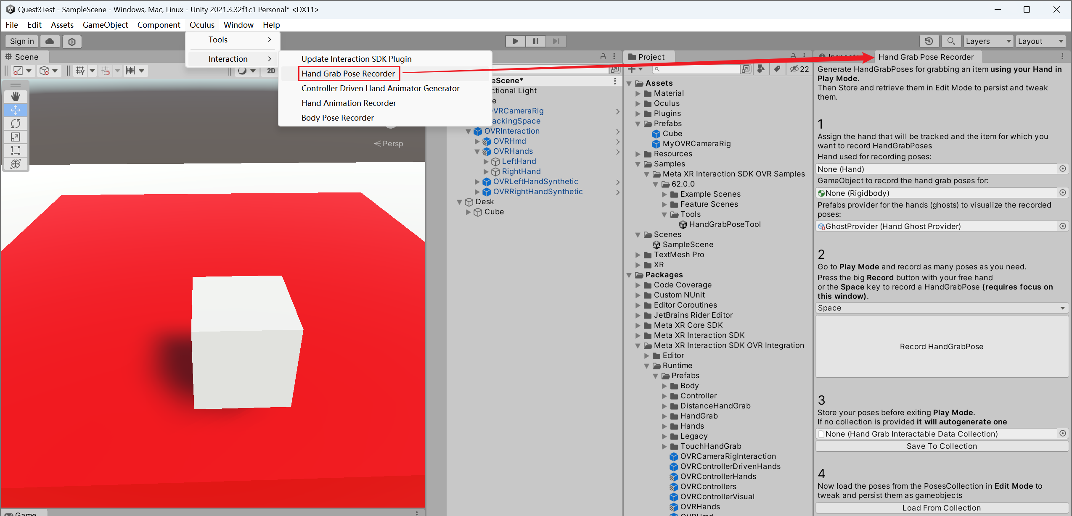Open the Space record key dropdown
This screenshot has width=1072, height=516.
[942, 308]
